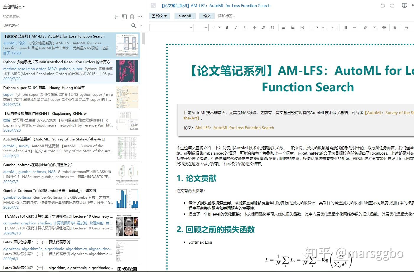
Task: Open the more options ellipsis menu
Action: pyautogui.click(x=140, y=17)
